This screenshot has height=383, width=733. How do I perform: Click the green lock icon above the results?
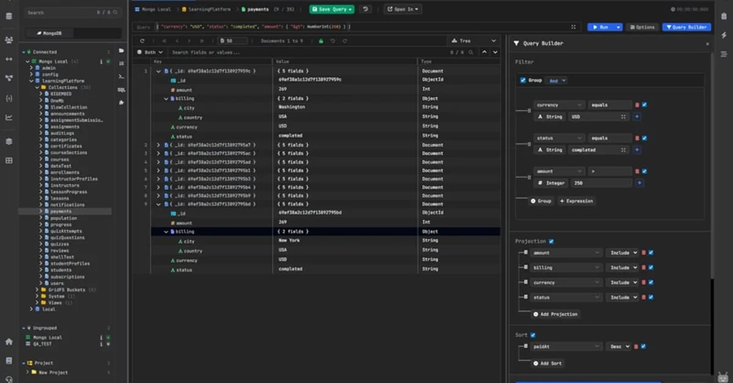coord(321,41)
